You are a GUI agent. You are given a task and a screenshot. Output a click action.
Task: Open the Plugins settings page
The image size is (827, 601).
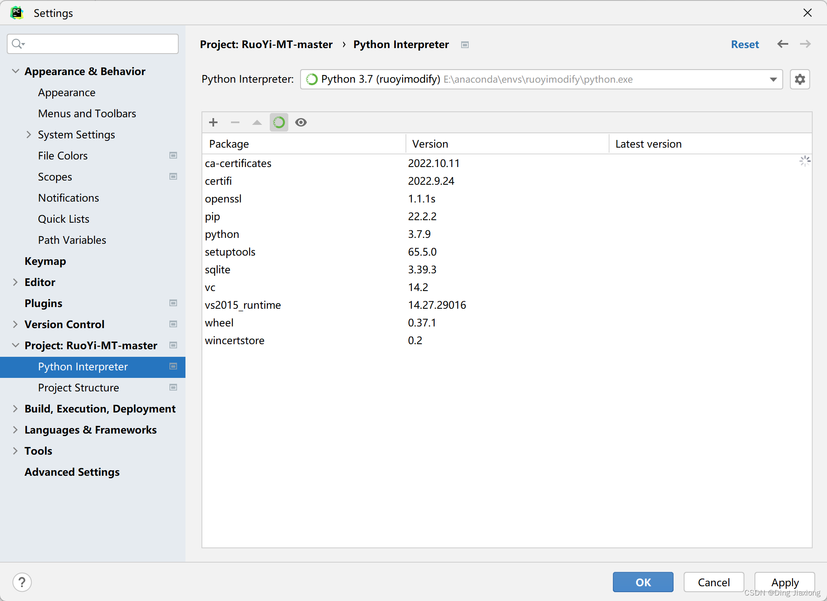coord(43,303)
